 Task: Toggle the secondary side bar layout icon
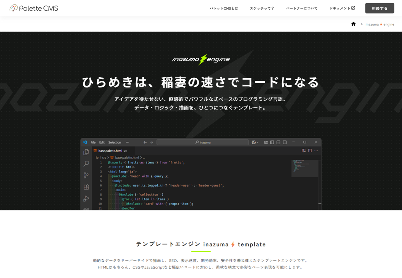(x=285, y=142)
